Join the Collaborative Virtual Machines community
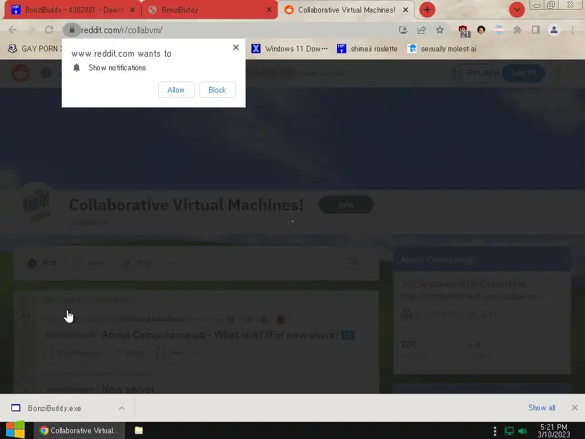This screenshot has height=439, width=585. click(x=346, y=205)
